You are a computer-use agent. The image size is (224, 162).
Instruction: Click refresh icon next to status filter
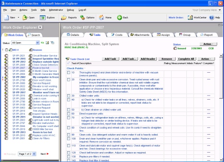[x=43, y=43]
